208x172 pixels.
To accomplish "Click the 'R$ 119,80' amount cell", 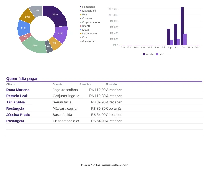I will pyautogui.click(x=97, y=96).
